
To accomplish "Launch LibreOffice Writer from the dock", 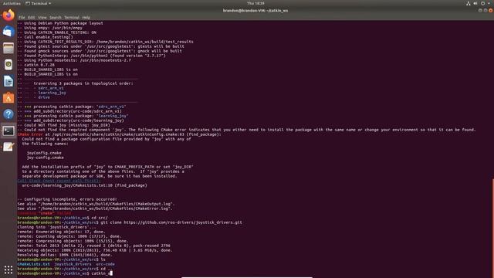I will (8, 81).
